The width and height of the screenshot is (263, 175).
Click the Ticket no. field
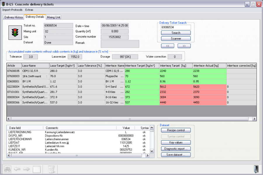58,25
